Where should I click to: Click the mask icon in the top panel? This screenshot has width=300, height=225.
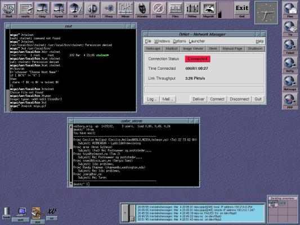point(142,9)
